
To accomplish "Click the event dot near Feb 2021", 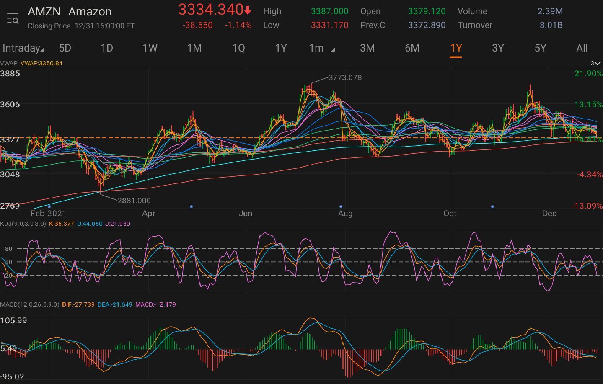I will pyautogui.click(x=49, y=206).
